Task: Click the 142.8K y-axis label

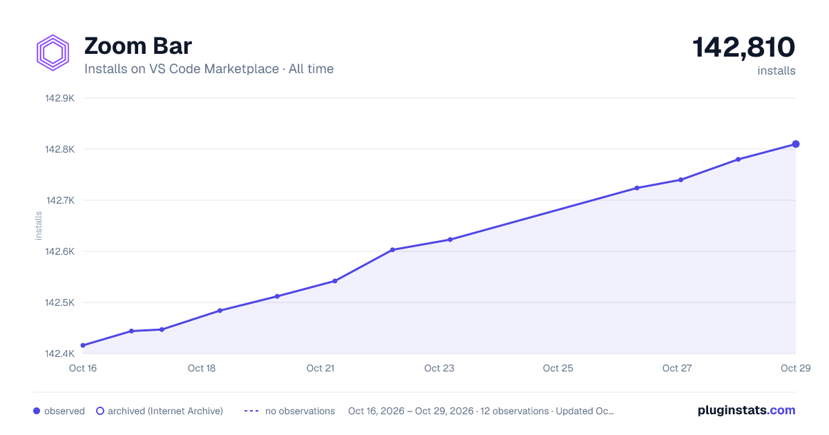Action: tap(59, 149)
